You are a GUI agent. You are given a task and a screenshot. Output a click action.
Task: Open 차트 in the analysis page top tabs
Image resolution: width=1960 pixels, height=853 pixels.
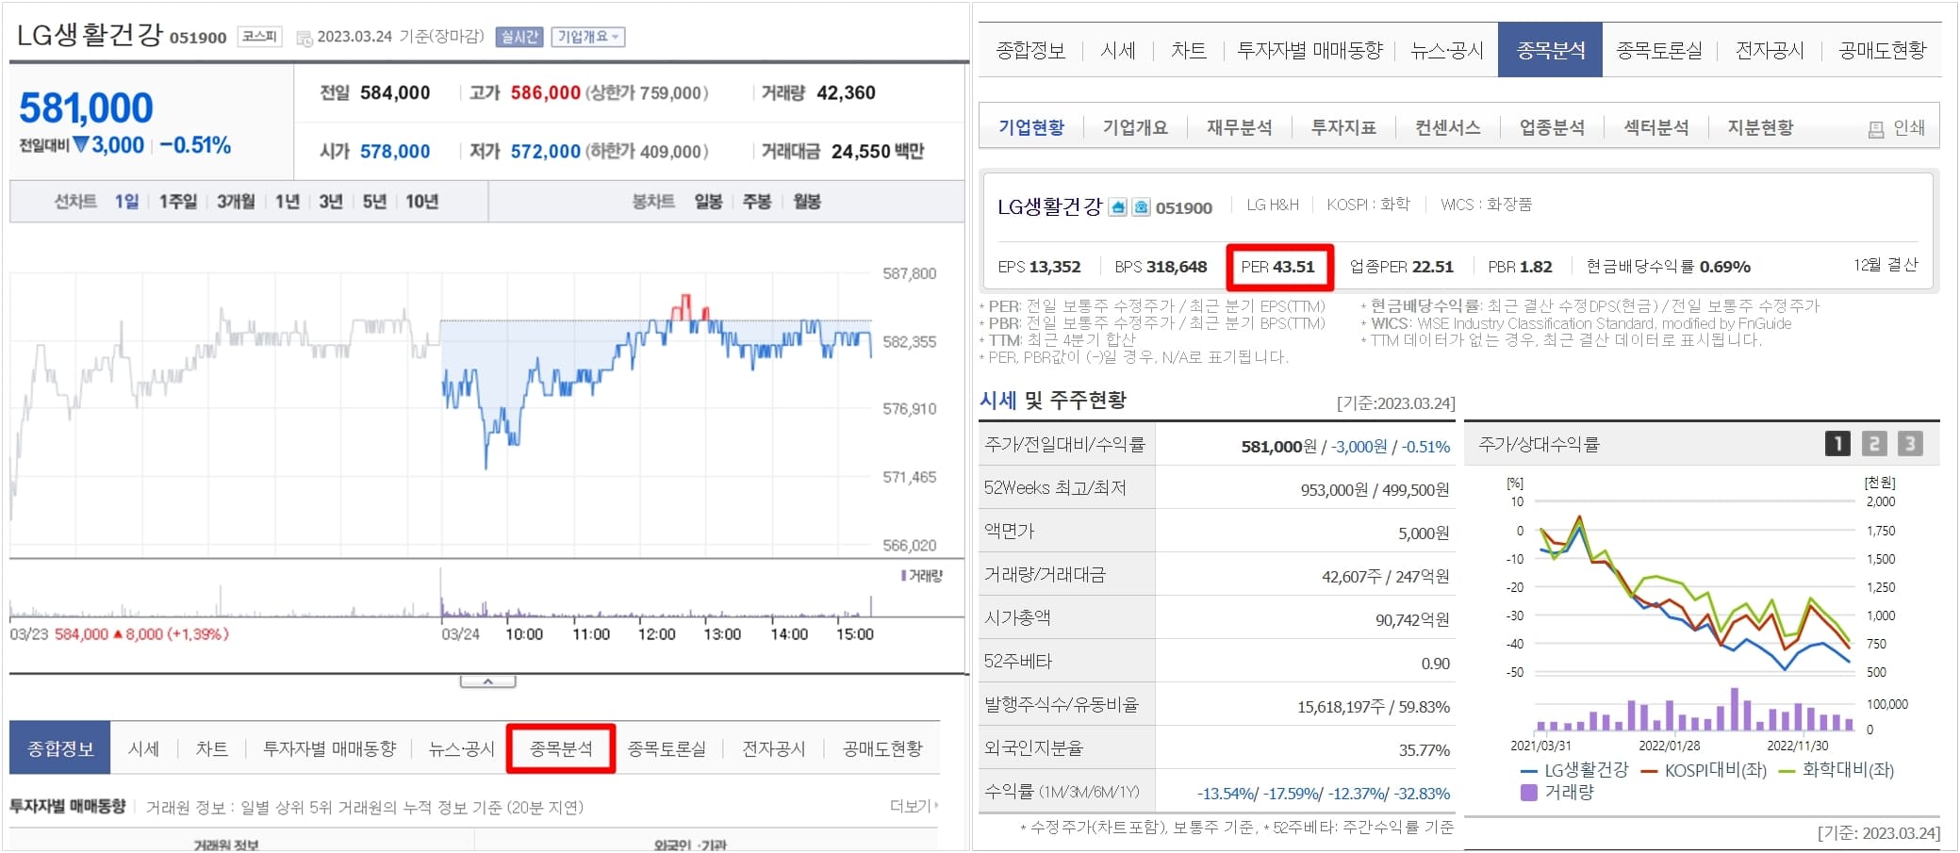(1189, 50)
